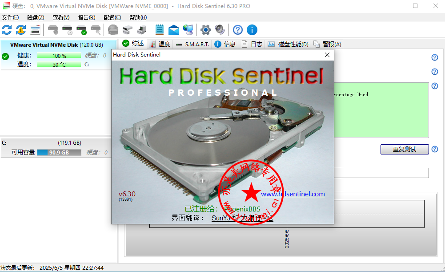Open the blue notepad report icon
Image resolution: width=445 pixels, height=272 pixels.
(x=160, y=30)
